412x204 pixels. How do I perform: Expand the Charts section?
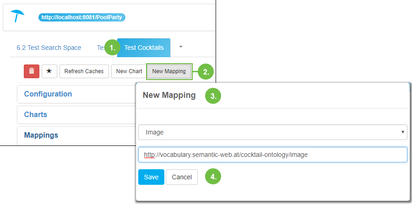click(x=36, y=114)
